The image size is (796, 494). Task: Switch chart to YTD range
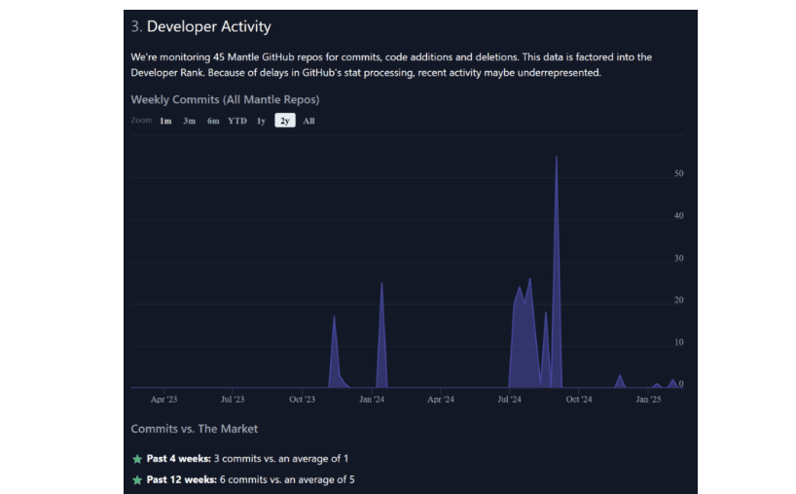pyautogui.click(x=237, y=121)
